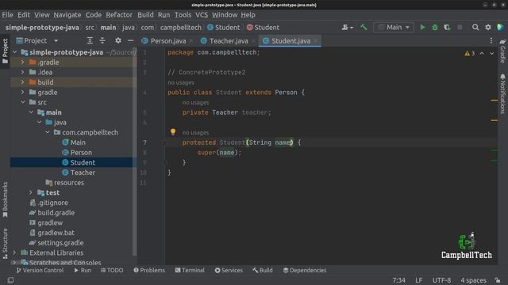The width and height of the screenshot is (508, 285).
Task: Open the Run tool window
Action: 83,270
